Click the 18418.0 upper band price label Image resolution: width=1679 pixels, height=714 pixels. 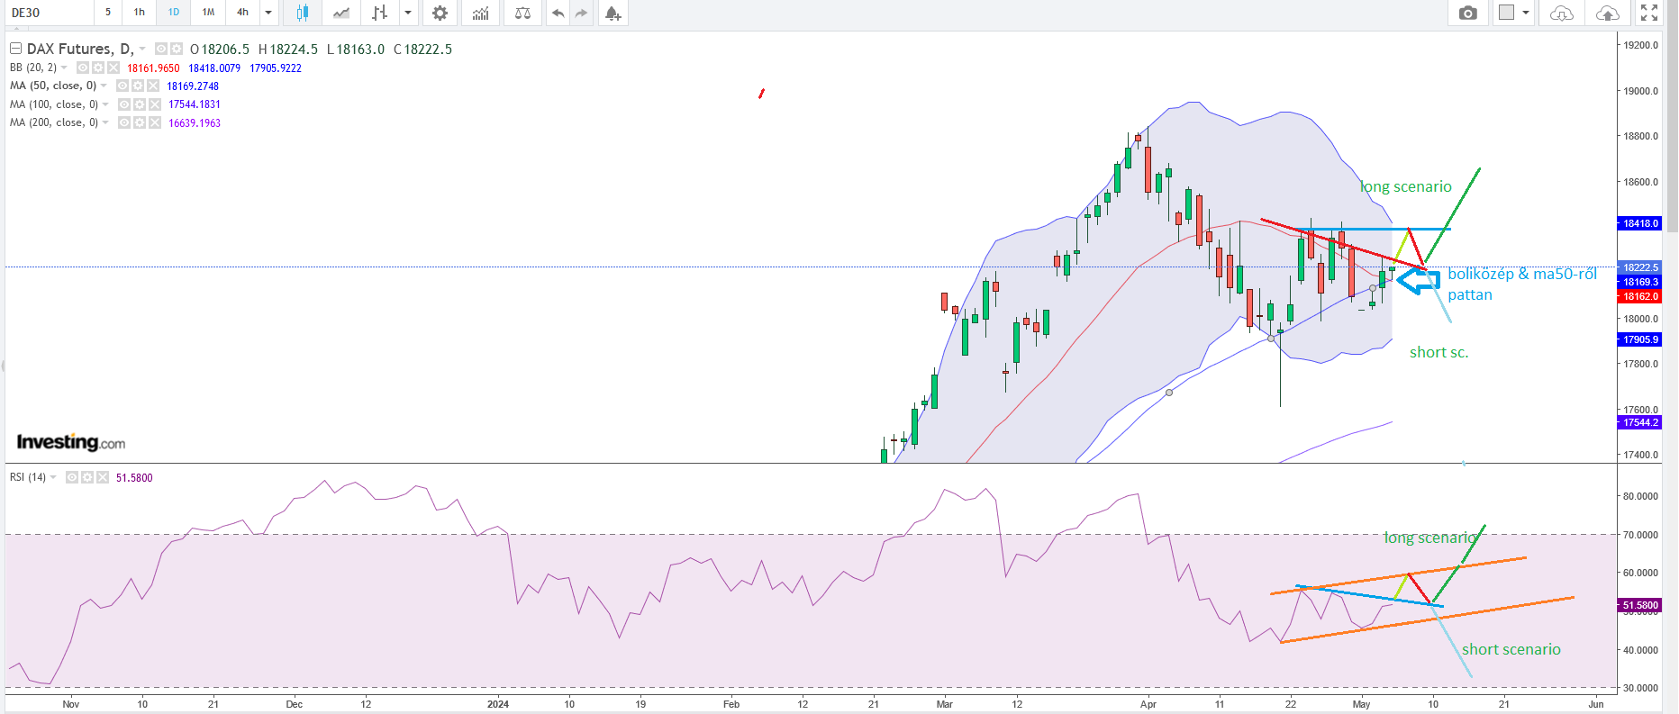tap(1639, 223)
